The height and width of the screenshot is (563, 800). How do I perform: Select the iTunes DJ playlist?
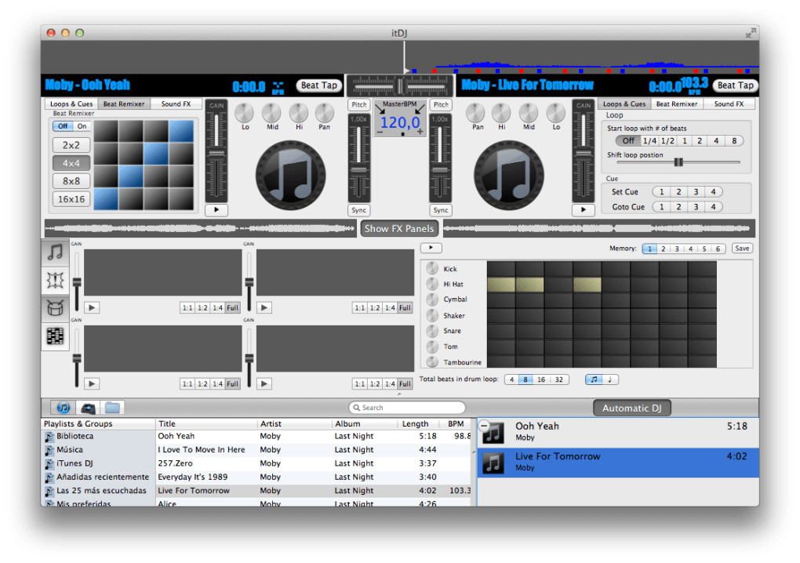pyautogui.click(x=75, y=463)
